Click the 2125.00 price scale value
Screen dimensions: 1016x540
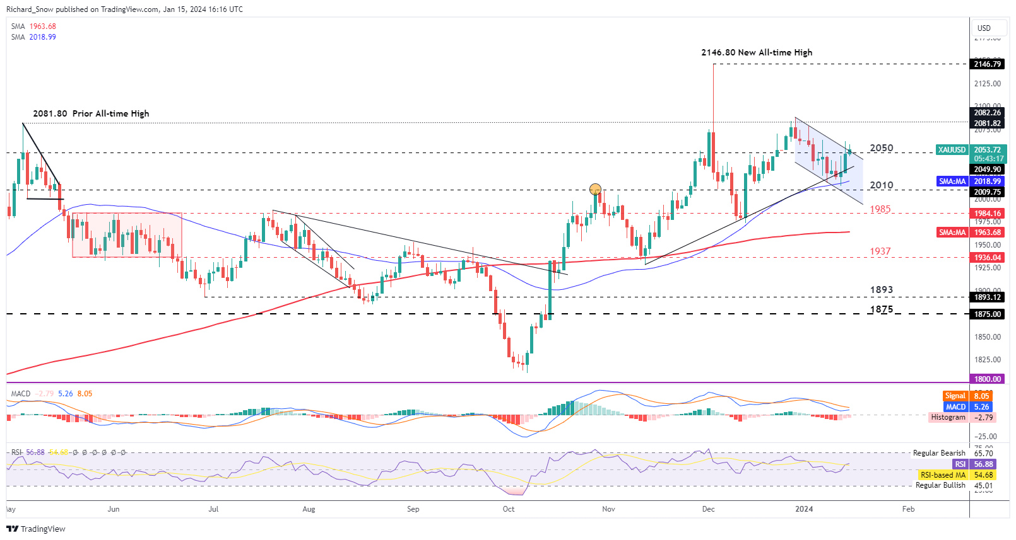988,84
